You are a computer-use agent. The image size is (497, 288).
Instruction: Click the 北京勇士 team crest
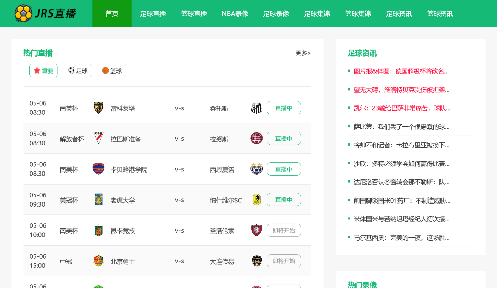(x=98, y=261)
